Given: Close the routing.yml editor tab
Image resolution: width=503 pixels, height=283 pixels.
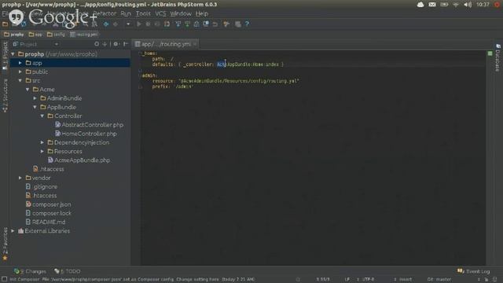Looking at the screenshot, I should pos(195,44).
